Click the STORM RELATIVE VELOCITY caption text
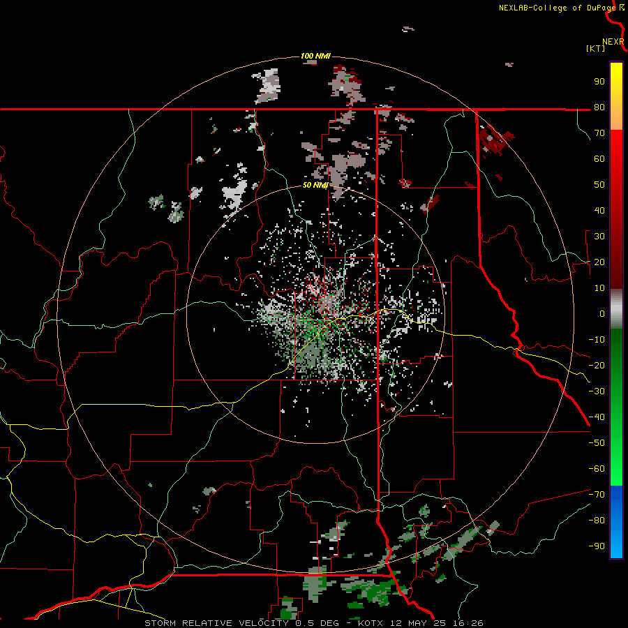 click(218, 623)
